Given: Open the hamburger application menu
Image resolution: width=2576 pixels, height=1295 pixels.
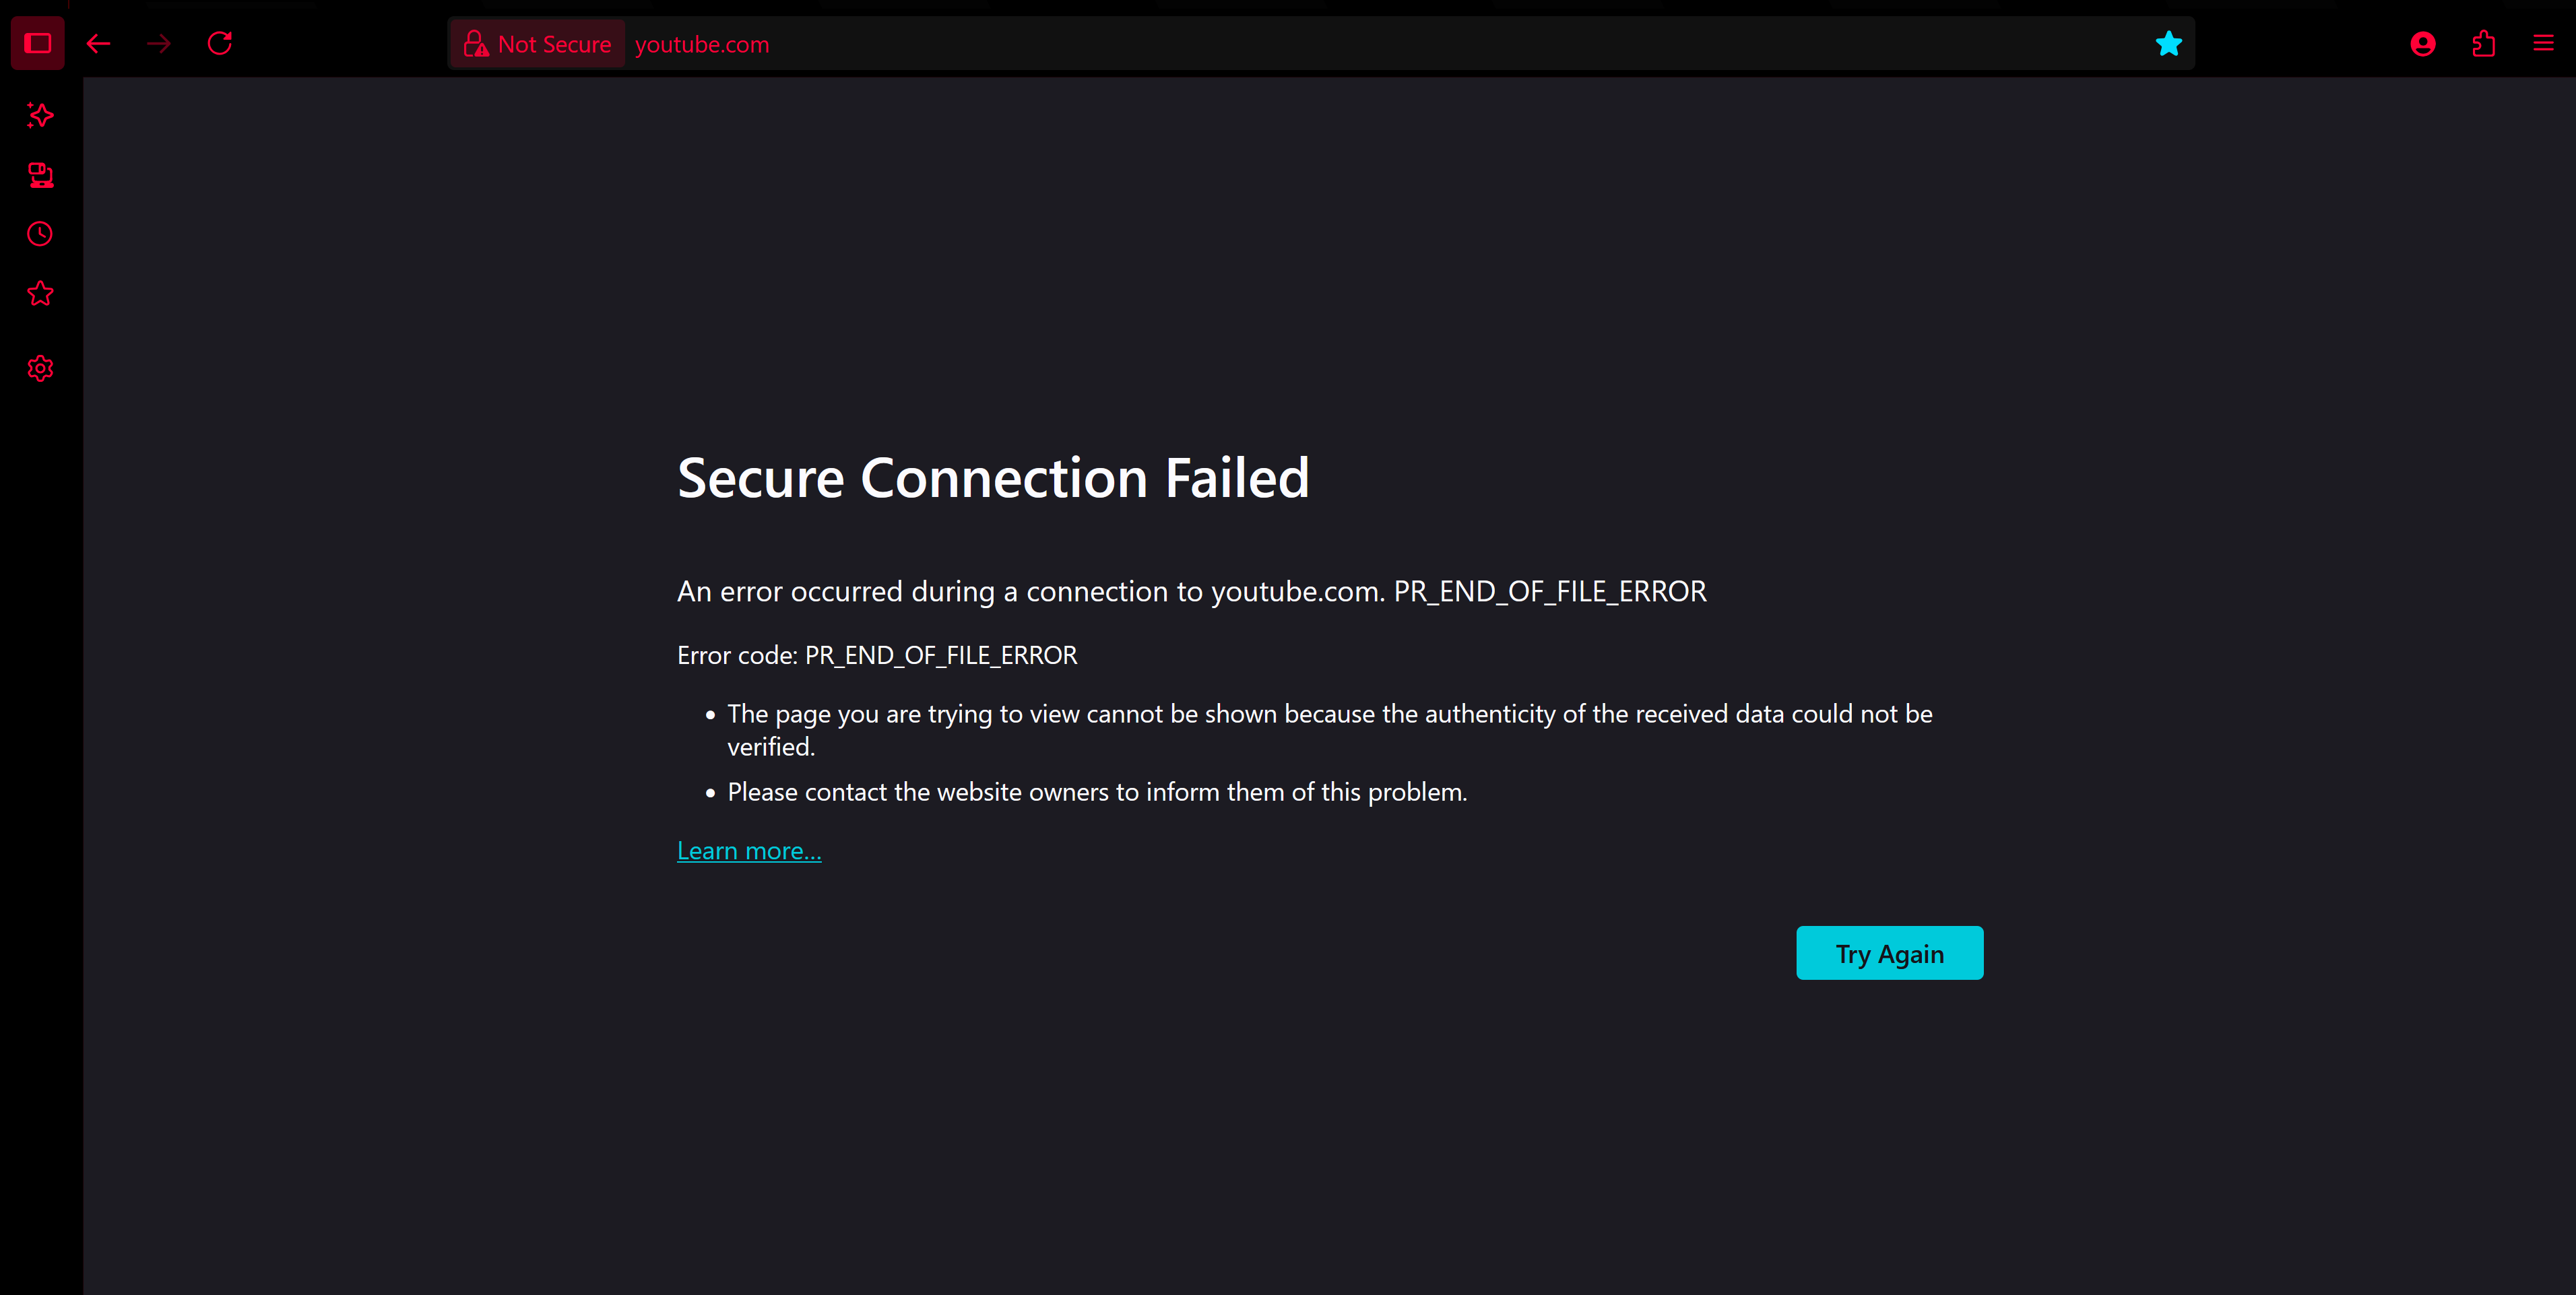Looking at the screenshot, I should coord(2543,43).
